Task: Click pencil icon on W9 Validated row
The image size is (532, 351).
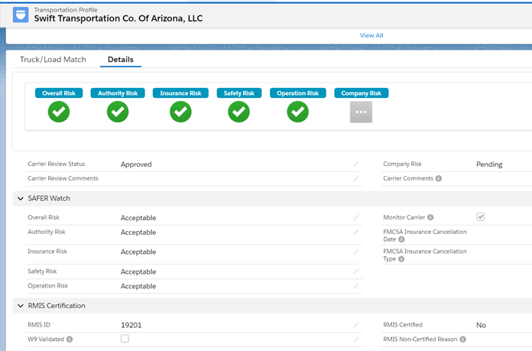Action: (x=356, y=340)
